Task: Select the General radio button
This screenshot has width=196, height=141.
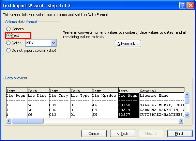Action: click(9, 29)
